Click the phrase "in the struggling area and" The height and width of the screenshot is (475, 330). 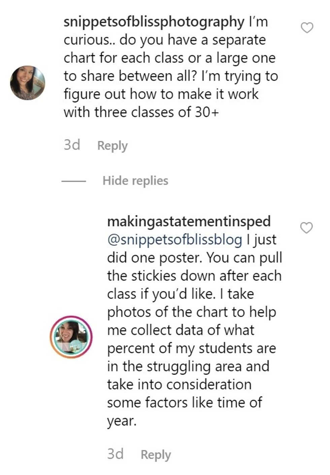tap(188, 367)
